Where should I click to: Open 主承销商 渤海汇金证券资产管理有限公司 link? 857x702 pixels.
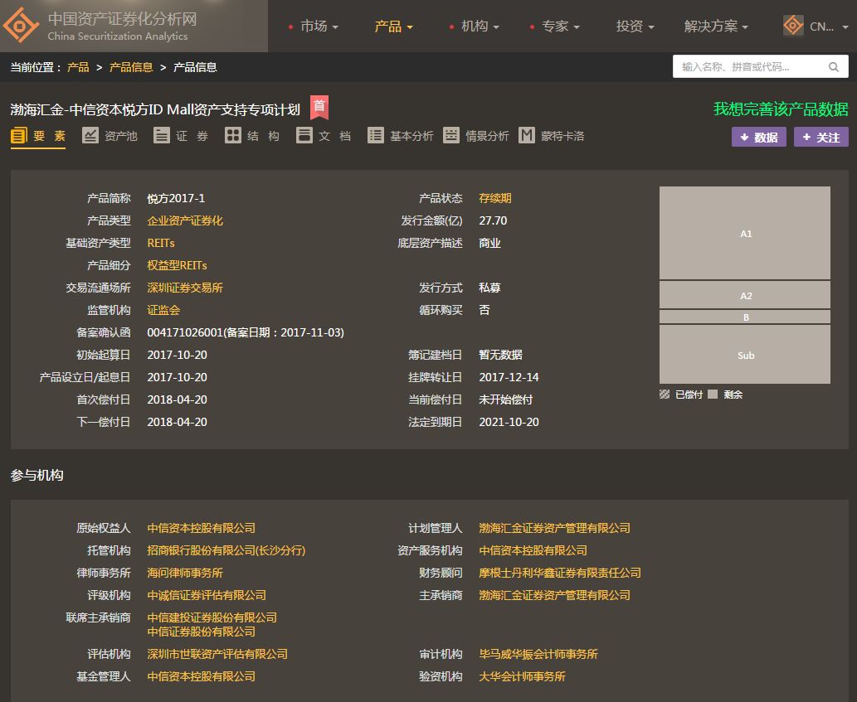click(x=555, y=595)
